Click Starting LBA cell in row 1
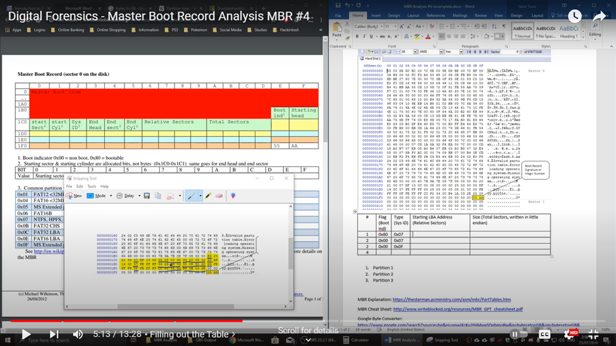616x346 pixels. pyautogui.click(x=440, y=234)
